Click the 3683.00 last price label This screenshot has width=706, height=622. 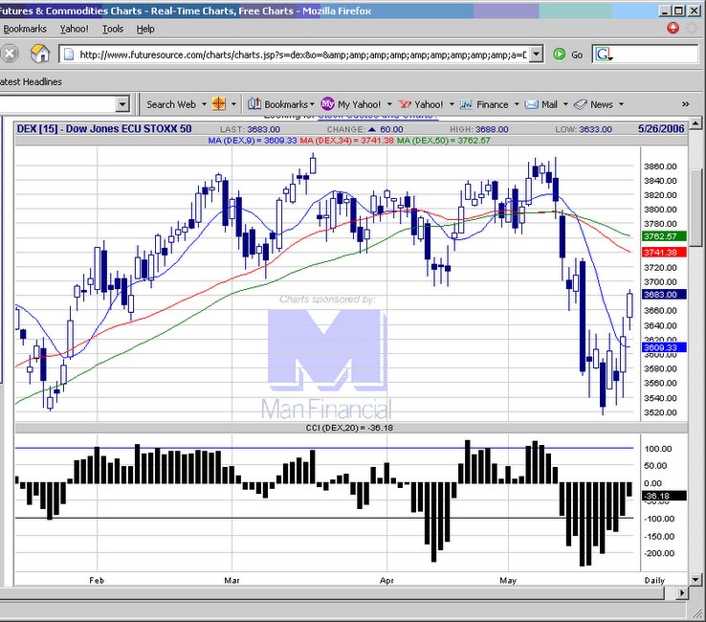(x=664, y=295)
